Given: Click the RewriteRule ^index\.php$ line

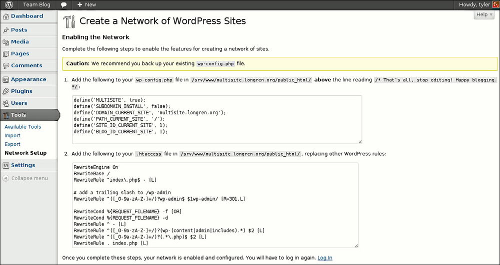Looking at the screenshot, I should coord(115,180).
